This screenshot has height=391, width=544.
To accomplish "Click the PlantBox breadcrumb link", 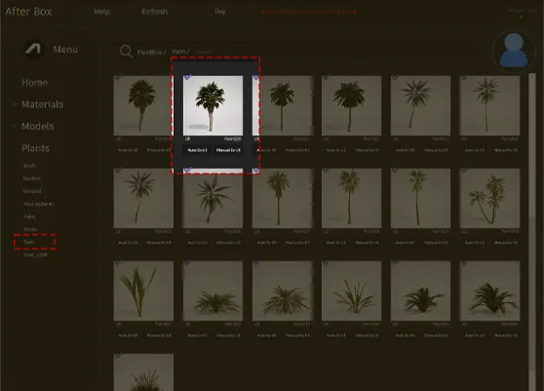I will [x=151, y=52].
